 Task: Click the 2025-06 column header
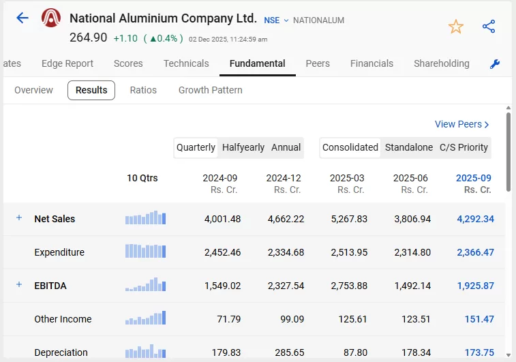point(411,183)
